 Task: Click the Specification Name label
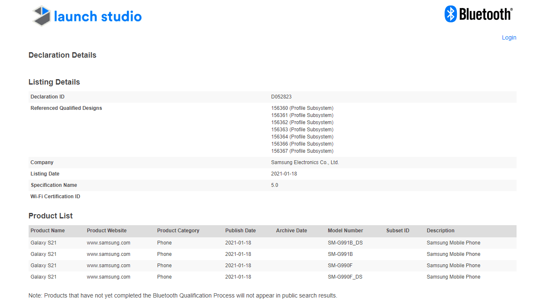coord(54,185)
